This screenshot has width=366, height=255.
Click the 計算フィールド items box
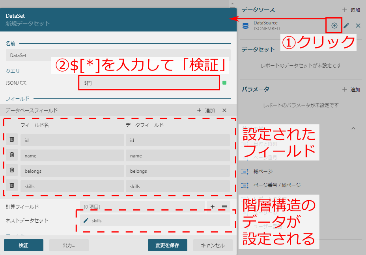tap(142, 207)
